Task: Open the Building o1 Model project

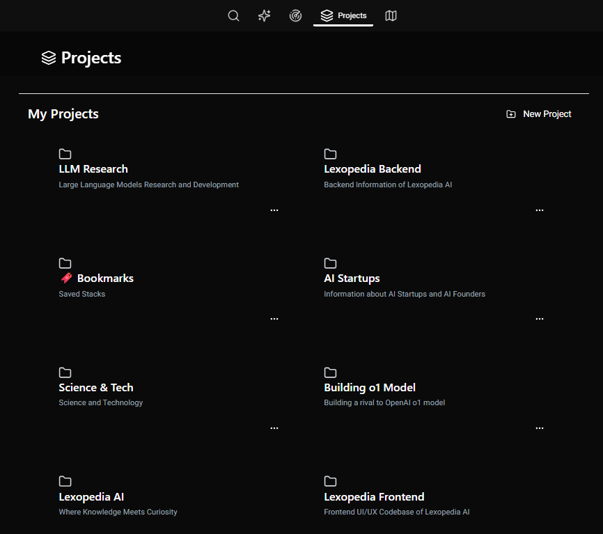Action: tap(370, 387)
